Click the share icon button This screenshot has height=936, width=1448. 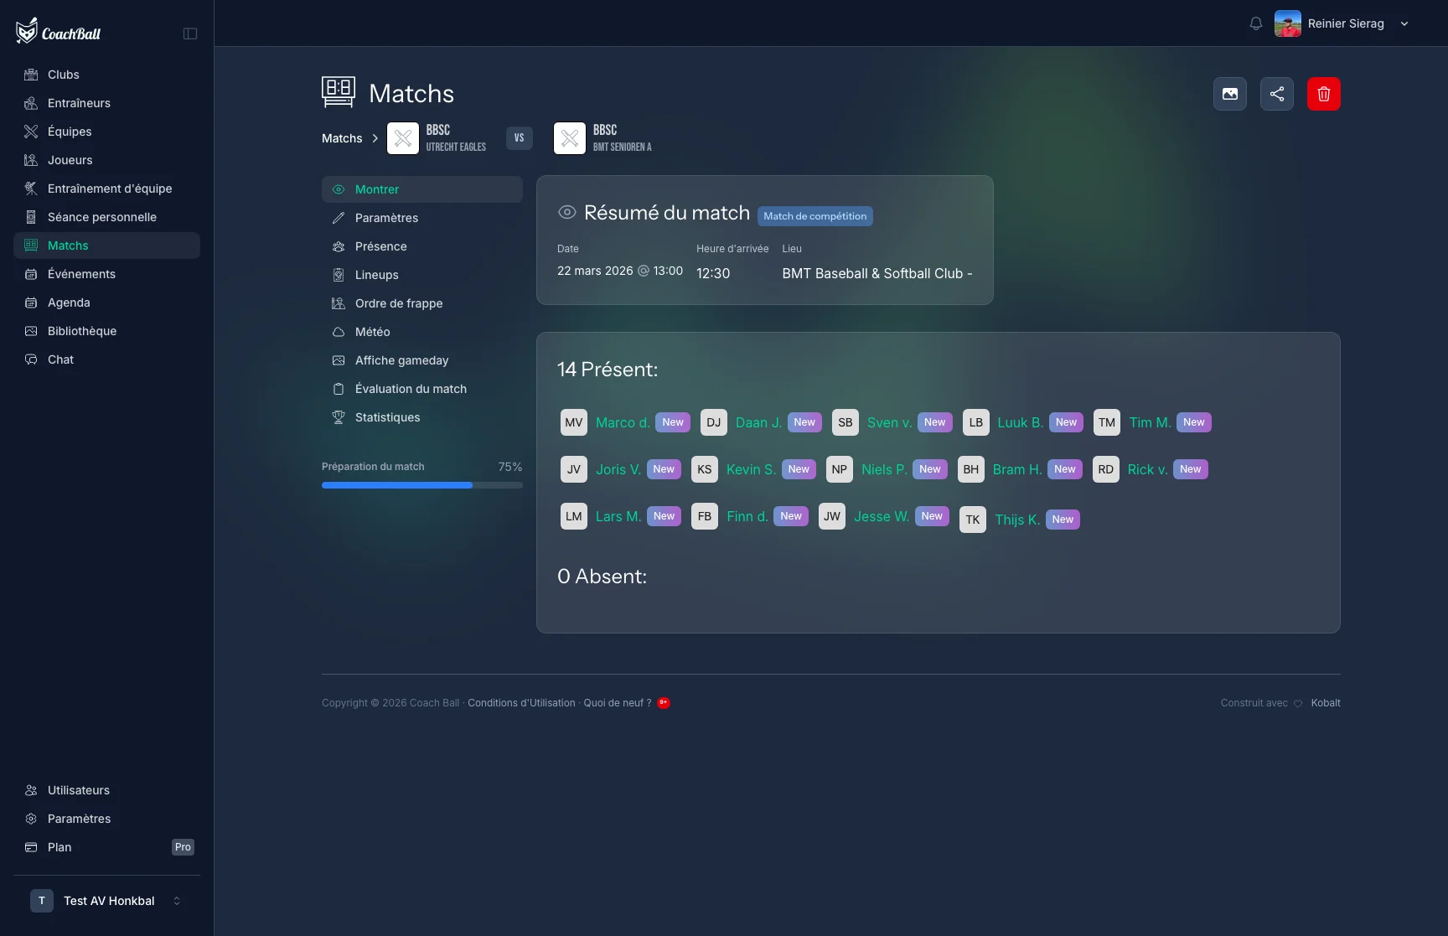click(1276, 94)
